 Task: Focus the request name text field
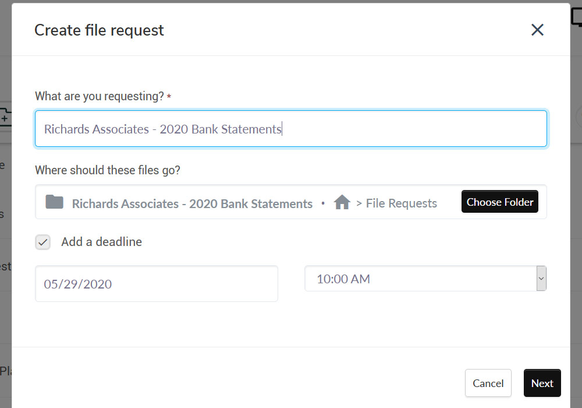click(291, 129)
